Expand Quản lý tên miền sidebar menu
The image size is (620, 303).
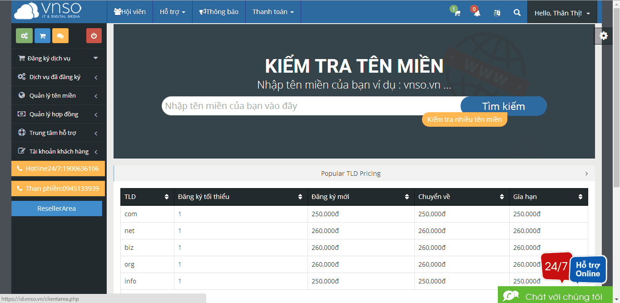59,95
